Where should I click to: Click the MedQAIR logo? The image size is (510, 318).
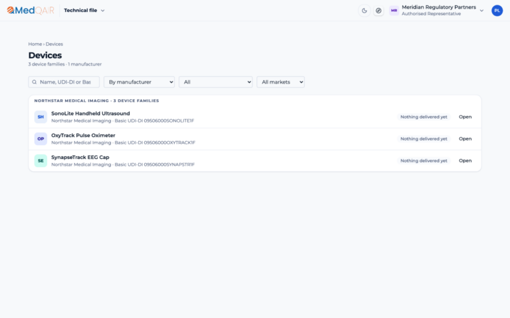pyautogui.click(x=31, y=11)
